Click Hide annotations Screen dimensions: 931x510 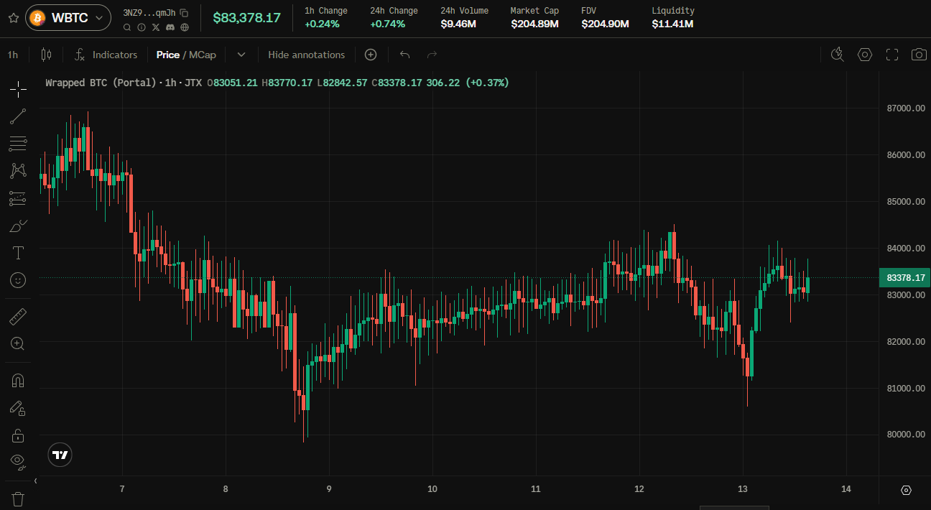pos(307,55)
